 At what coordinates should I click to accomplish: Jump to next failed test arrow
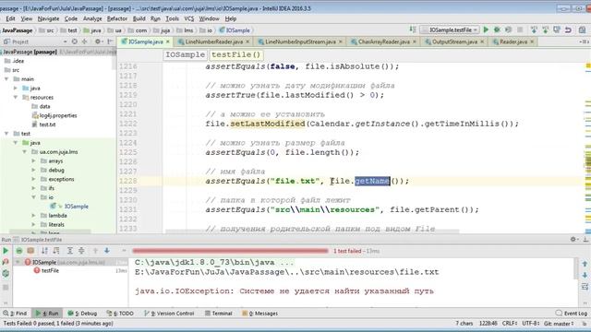click(x=107, y=250)
